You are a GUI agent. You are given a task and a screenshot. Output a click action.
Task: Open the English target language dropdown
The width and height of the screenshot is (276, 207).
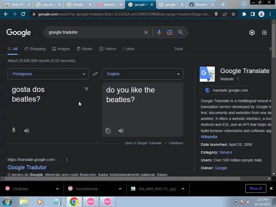tap(143, 74)
